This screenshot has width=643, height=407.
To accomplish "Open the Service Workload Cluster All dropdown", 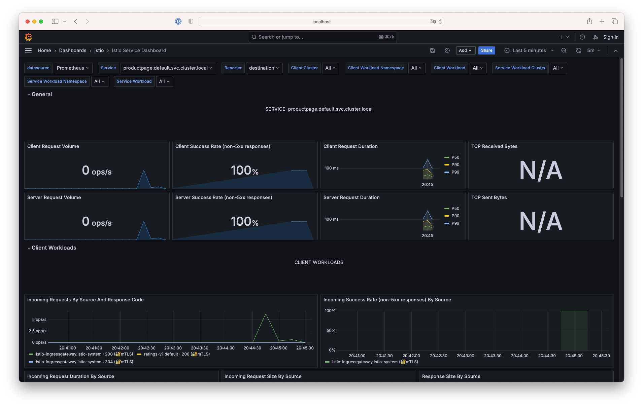I will 558,68.
